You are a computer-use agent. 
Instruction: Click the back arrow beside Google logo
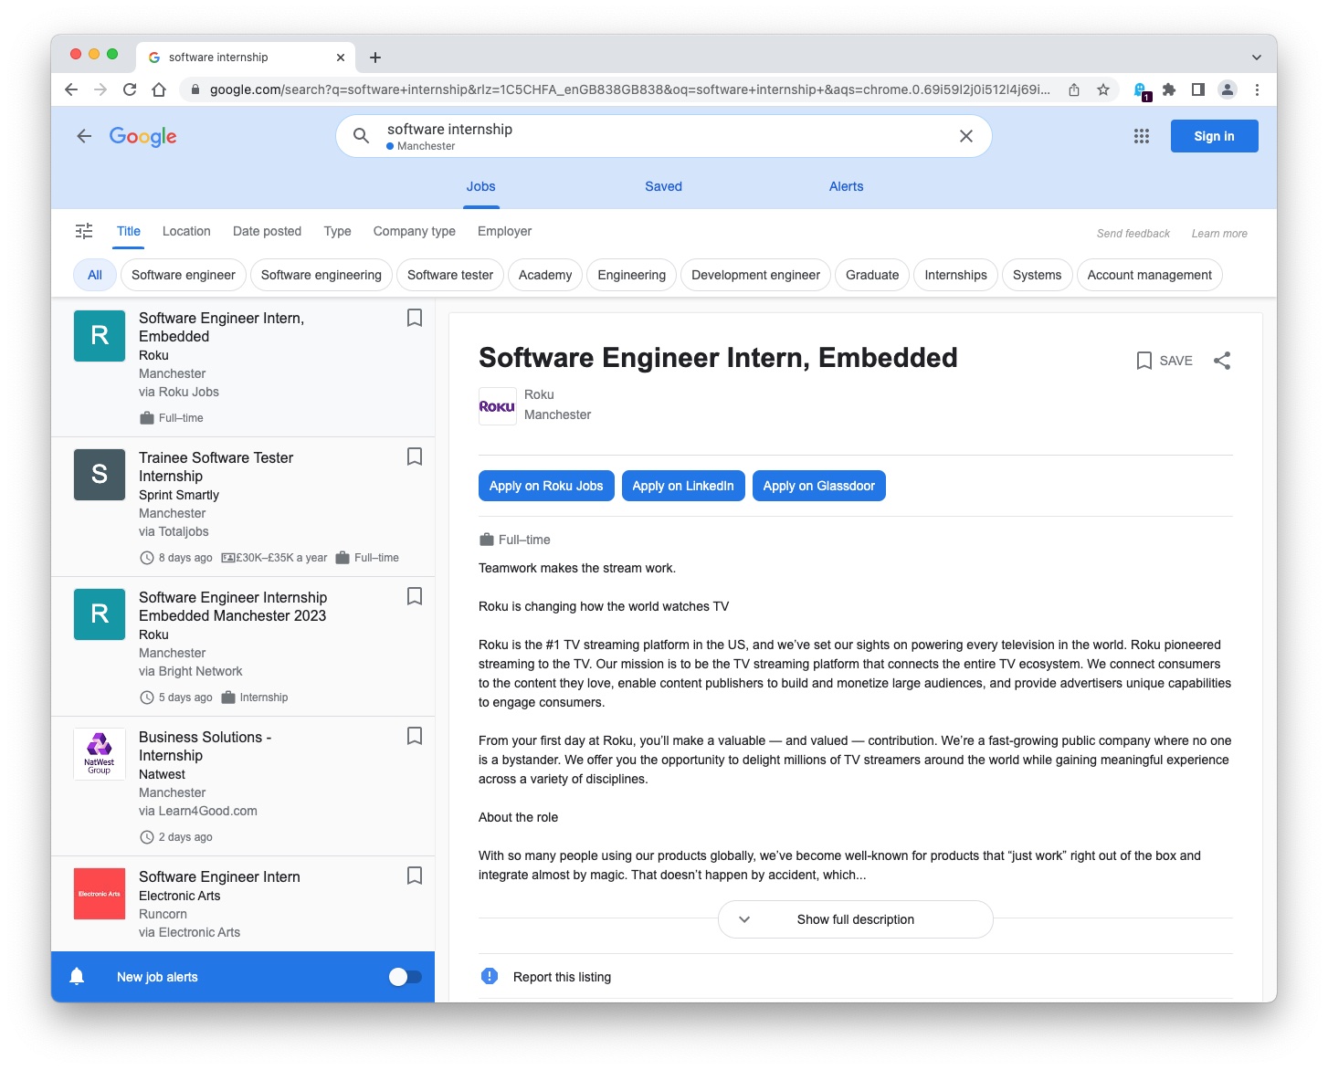point(84,136)
